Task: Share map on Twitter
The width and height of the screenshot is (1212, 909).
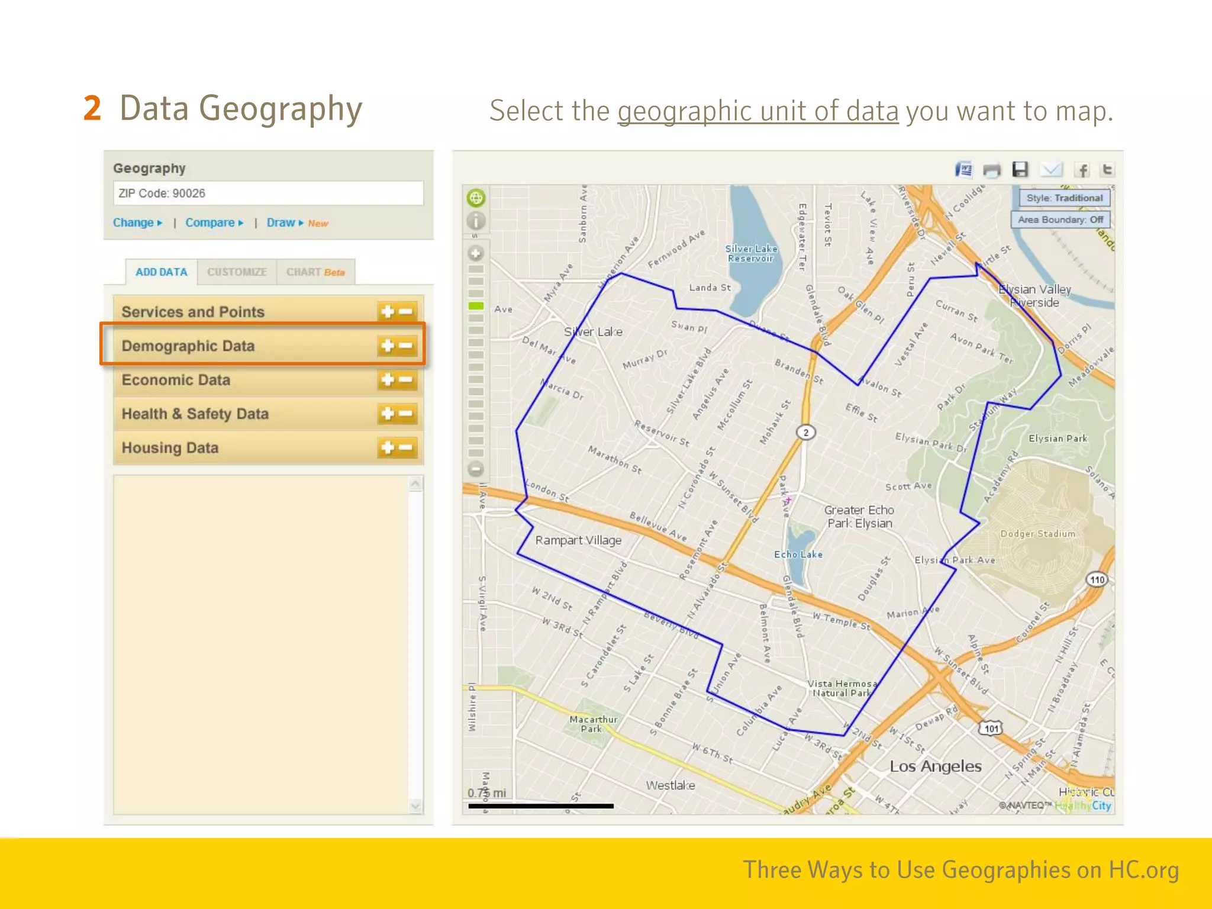Action: (1107, 170)
